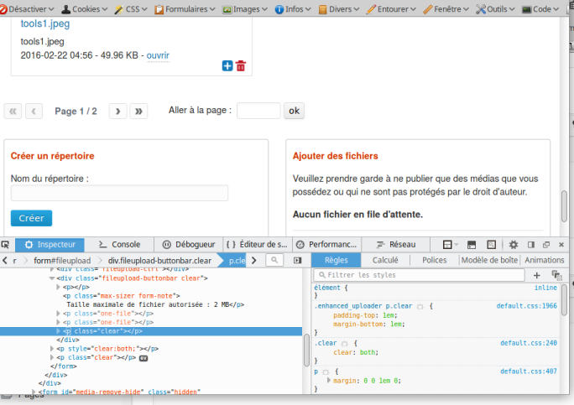
Task: Collapse the div fileupload-buttonbar clear node
Action: tap(52, 278)
